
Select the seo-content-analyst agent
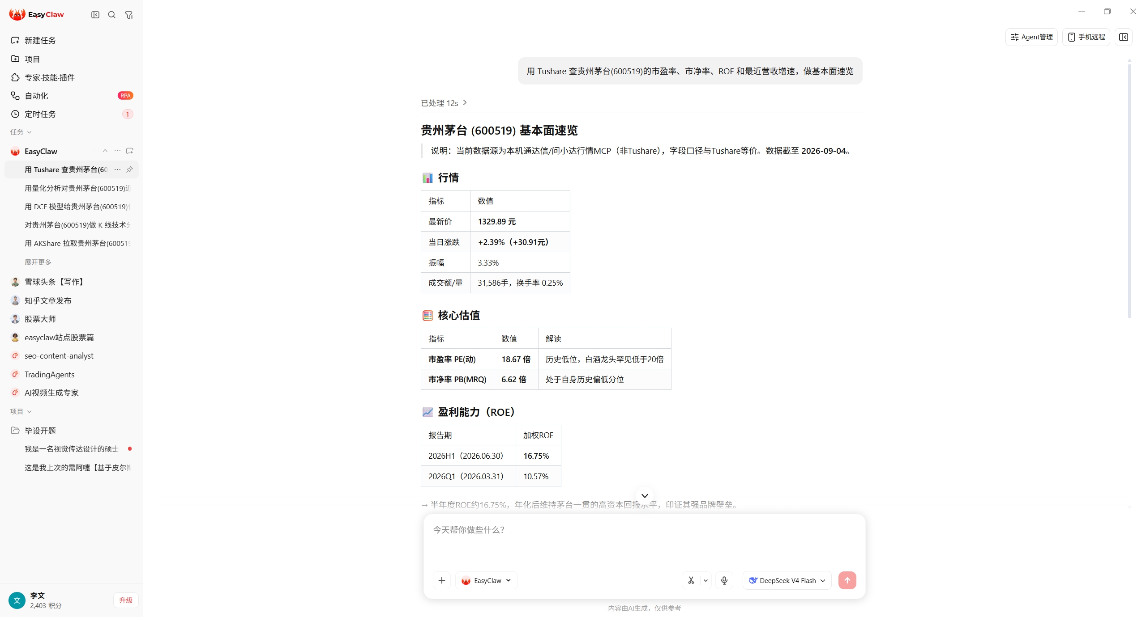(72, 356)
